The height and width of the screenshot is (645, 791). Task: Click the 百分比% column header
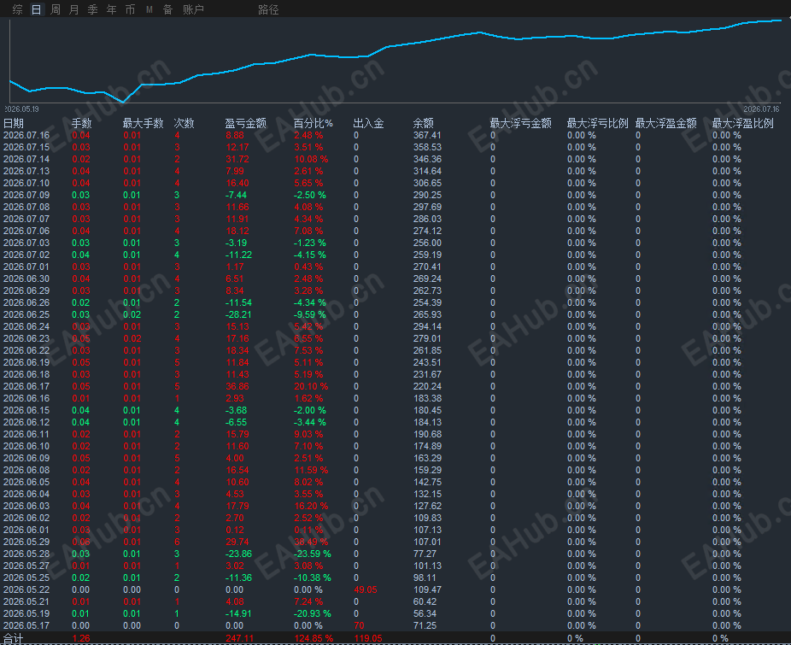[x=313, y=123]
